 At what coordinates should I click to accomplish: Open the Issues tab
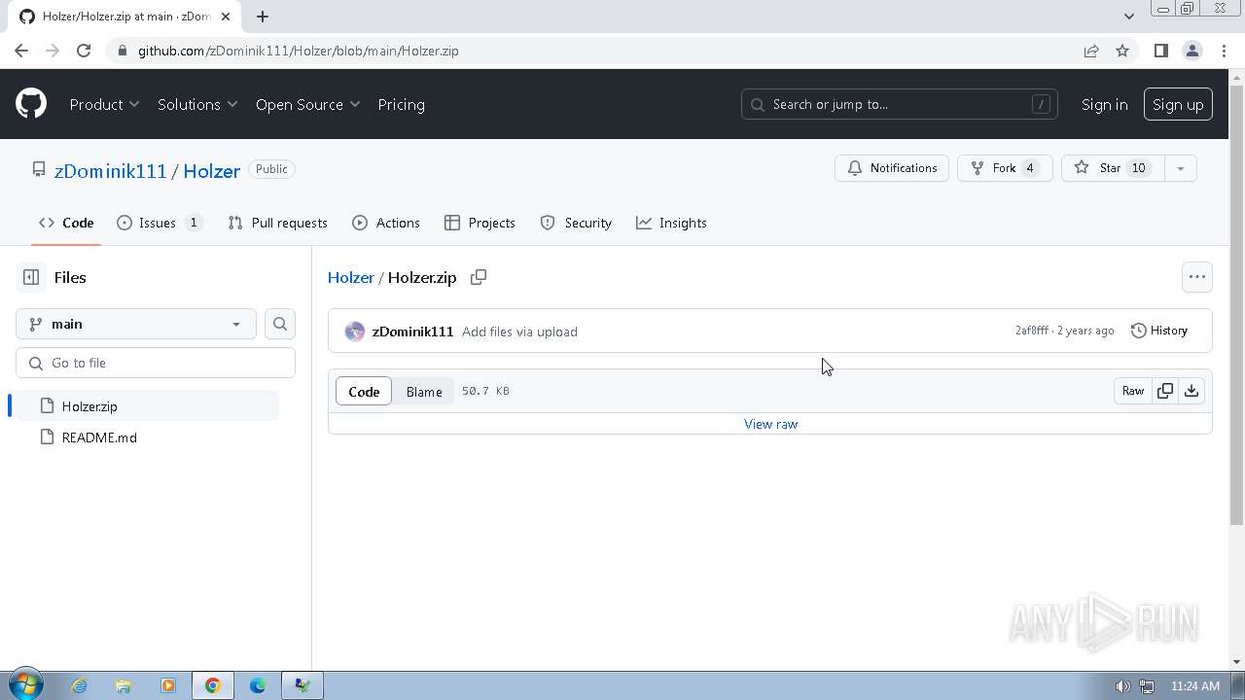pyautogui.click(x=160, y=223)
